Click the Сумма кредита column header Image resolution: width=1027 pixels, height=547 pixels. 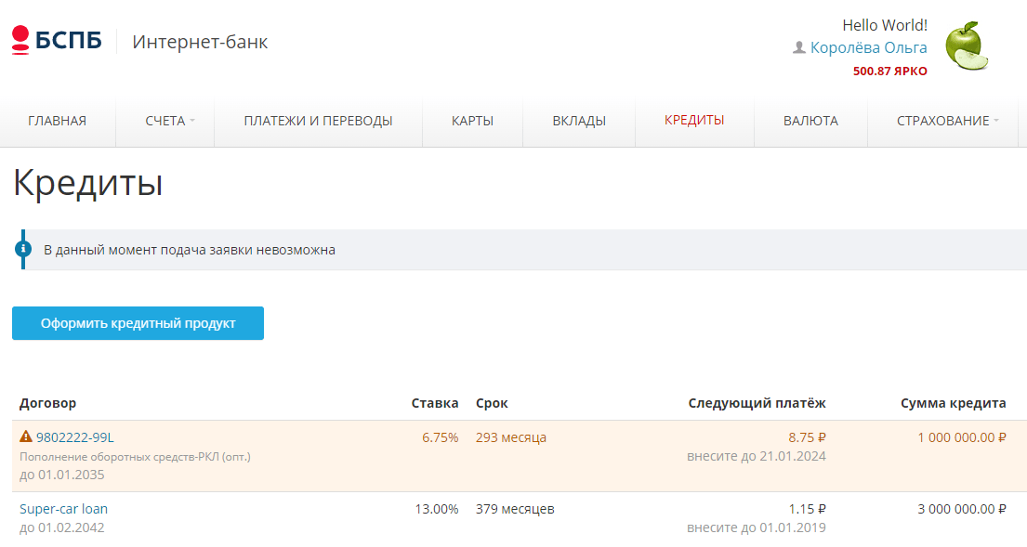click(954, 403)
